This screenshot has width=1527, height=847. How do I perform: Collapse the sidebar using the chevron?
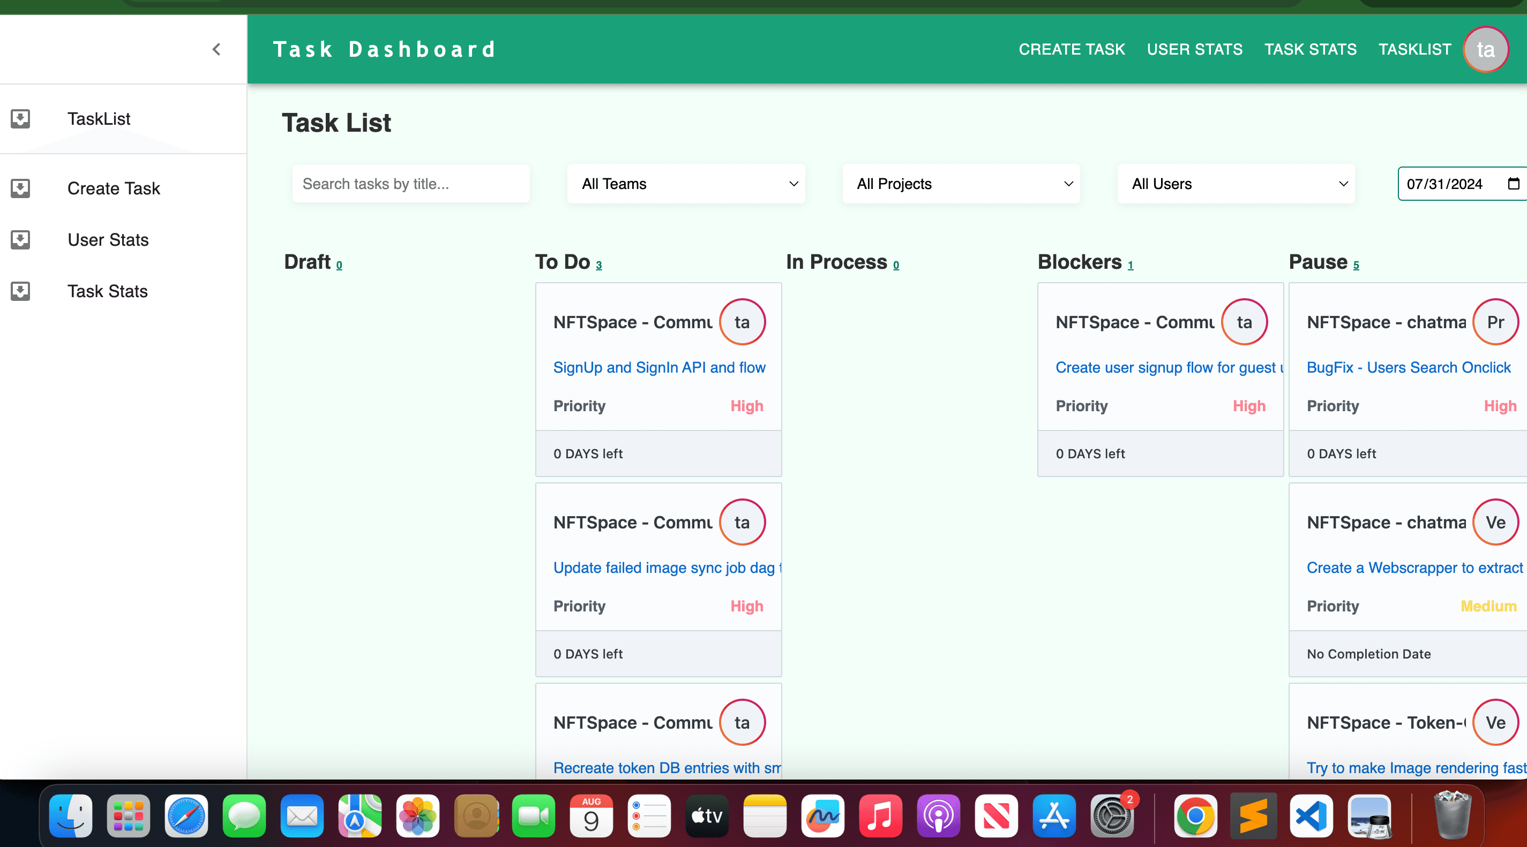coord(216,49)
